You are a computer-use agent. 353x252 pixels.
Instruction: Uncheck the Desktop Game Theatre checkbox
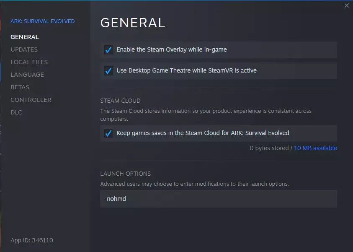tap(108, 71)
